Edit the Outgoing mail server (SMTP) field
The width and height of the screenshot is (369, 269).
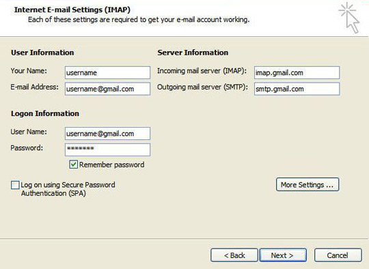297,89
